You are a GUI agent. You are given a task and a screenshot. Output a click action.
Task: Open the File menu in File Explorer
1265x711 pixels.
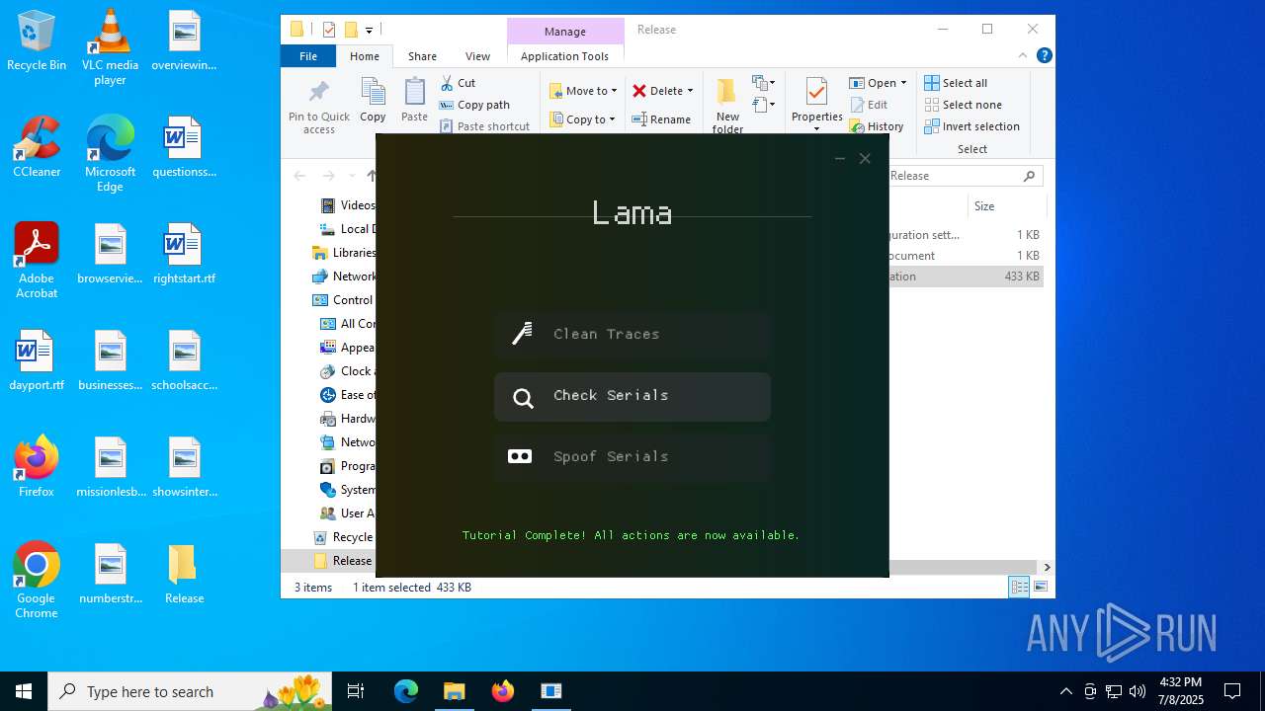[x=308, y=56]
